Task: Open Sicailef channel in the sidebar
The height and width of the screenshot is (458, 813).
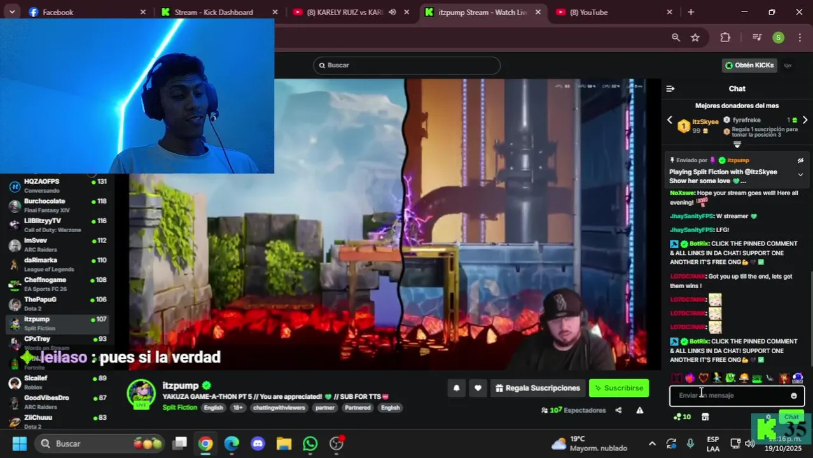Action: (57, 382)
